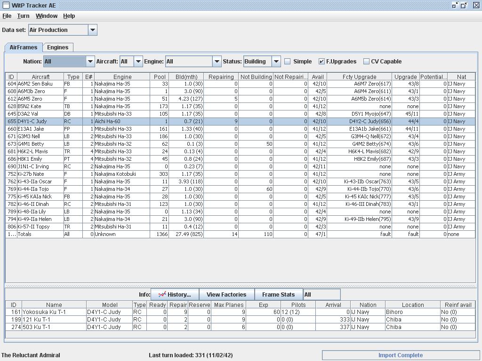Image resolution: width=482 pixels, height=361 pixels.
Task: Click the Frame Stats button
Action: (x=279, y=295)
